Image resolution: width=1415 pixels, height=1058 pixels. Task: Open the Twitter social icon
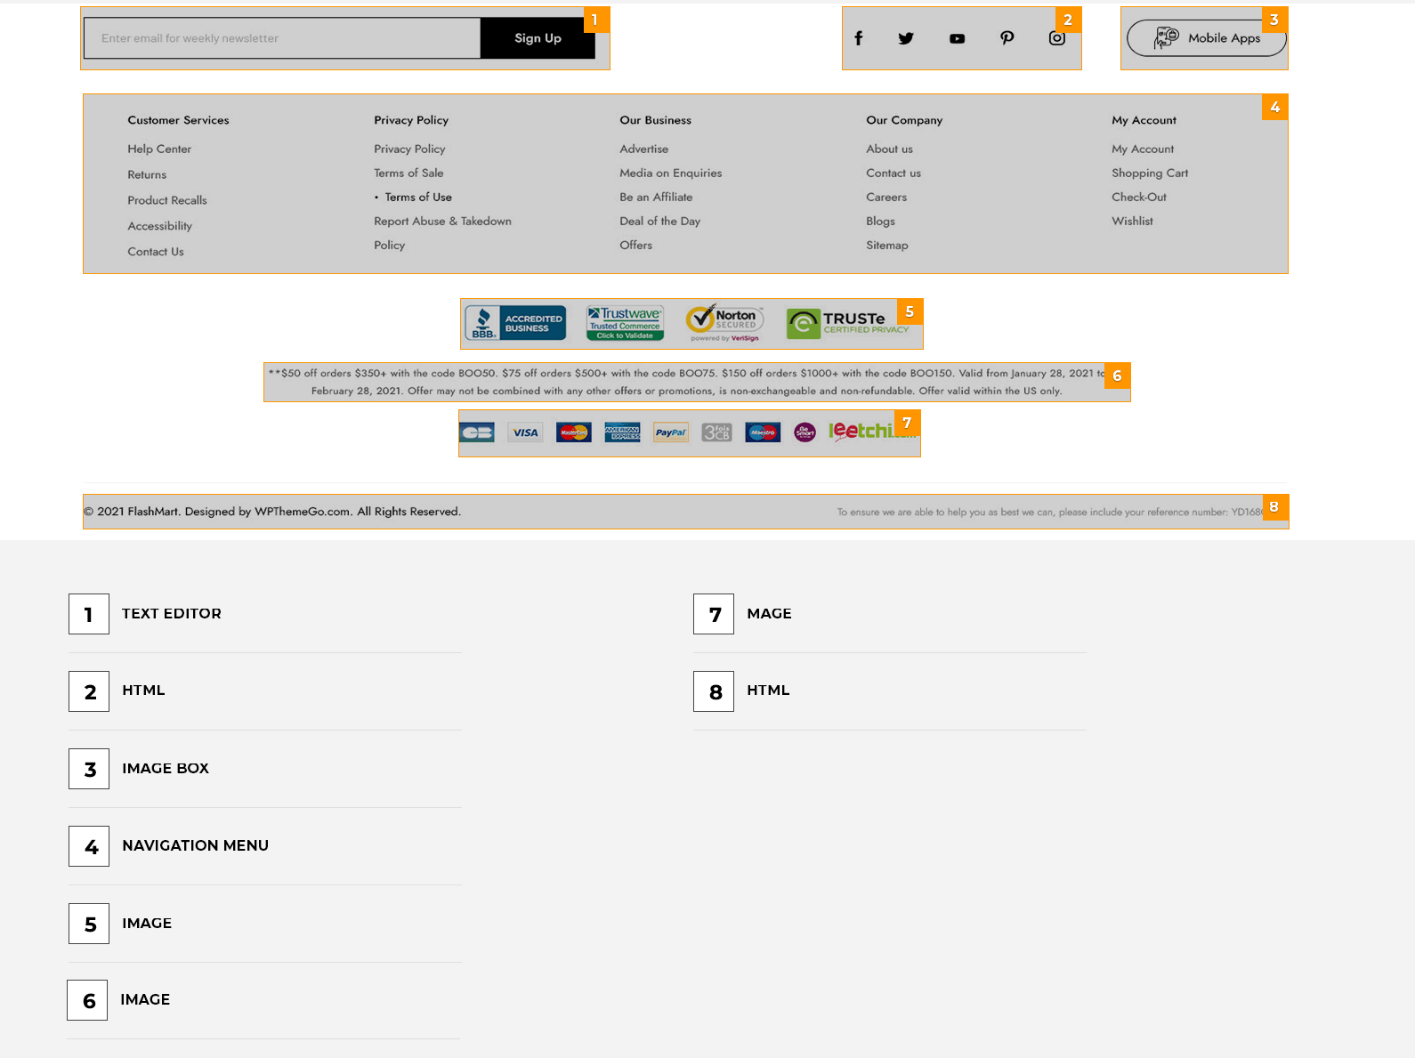[906, 38]
